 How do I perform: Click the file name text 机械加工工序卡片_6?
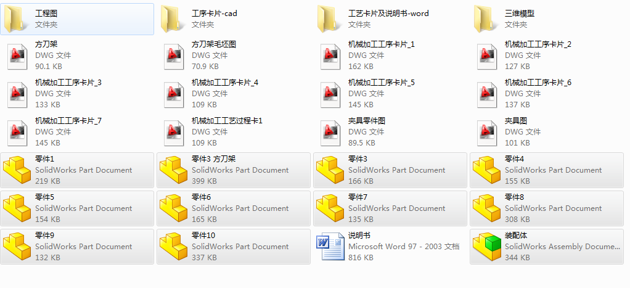538,83
